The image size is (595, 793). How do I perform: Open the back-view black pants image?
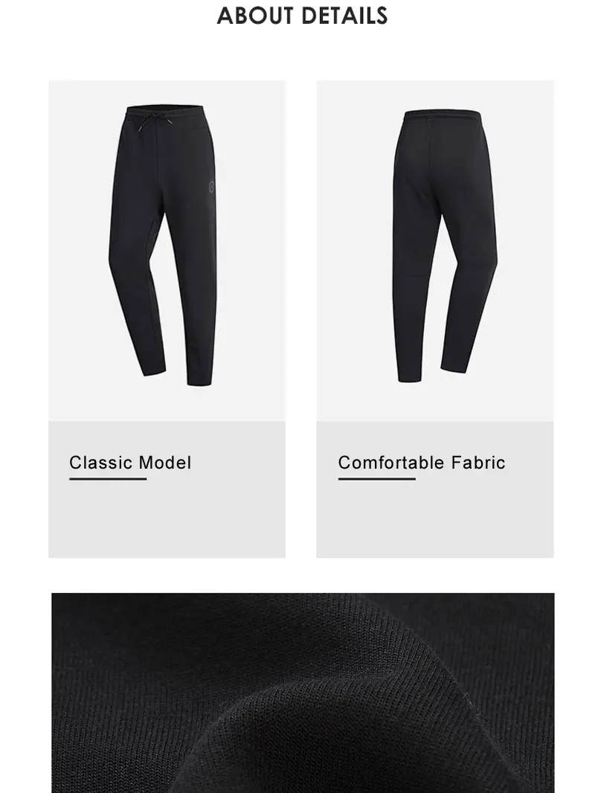click(435, 251)
